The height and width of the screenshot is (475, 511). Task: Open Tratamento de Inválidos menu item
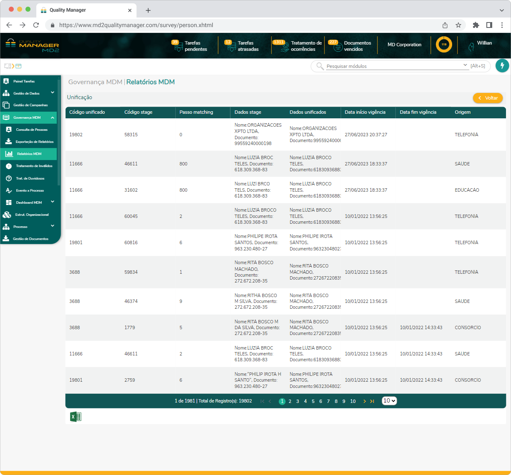pos(34,166)
